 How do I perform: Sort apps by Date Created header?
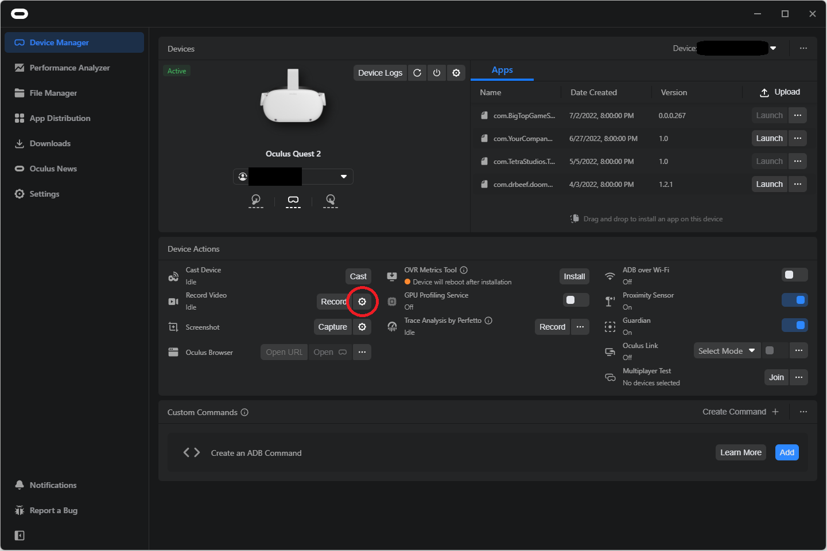594,92
